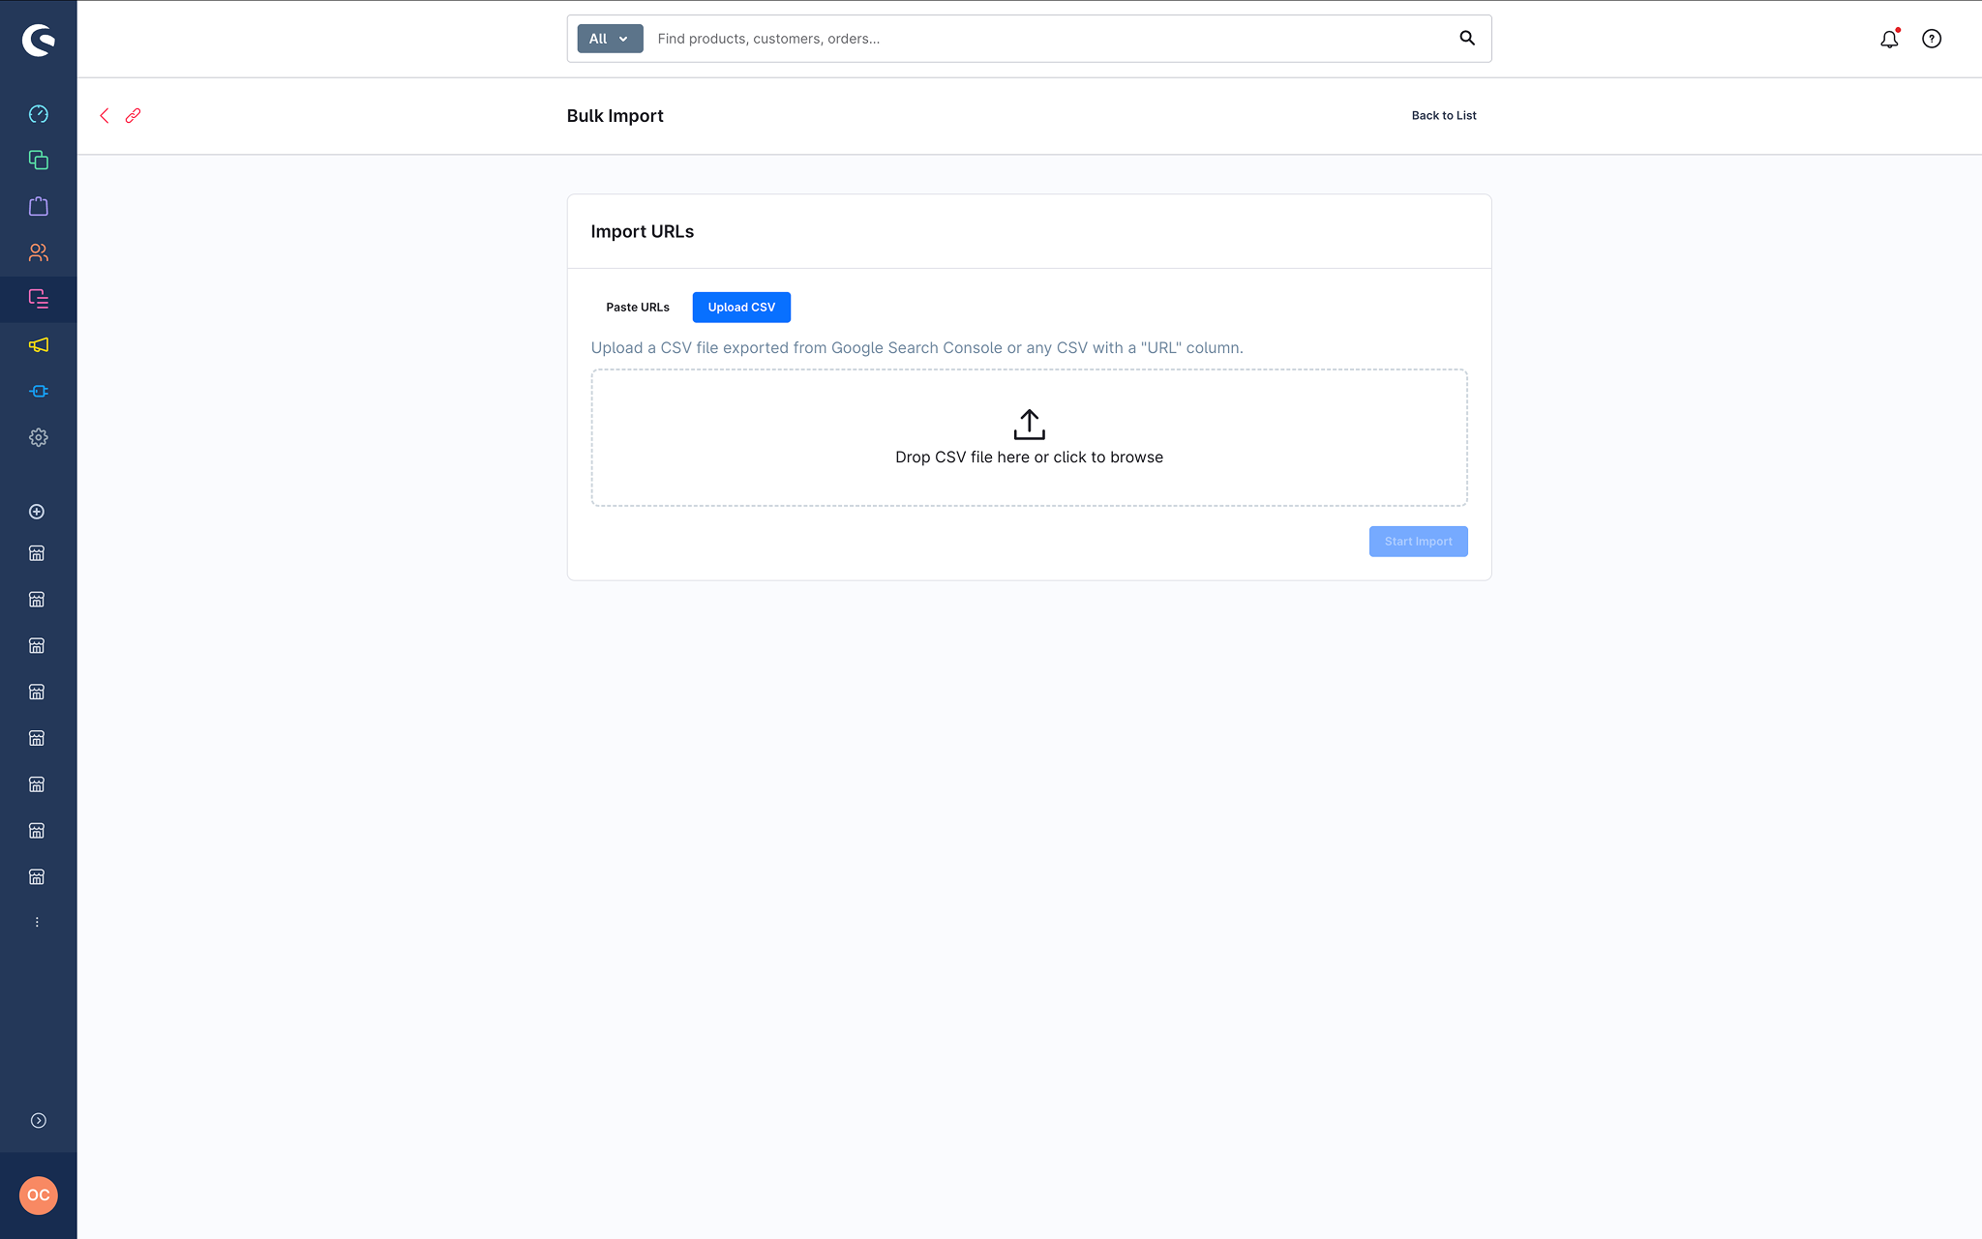Image resolution: width=1982 pixels, height=1239 pixels.
Task: Open the notifications bell
Action: point(1889,39)
